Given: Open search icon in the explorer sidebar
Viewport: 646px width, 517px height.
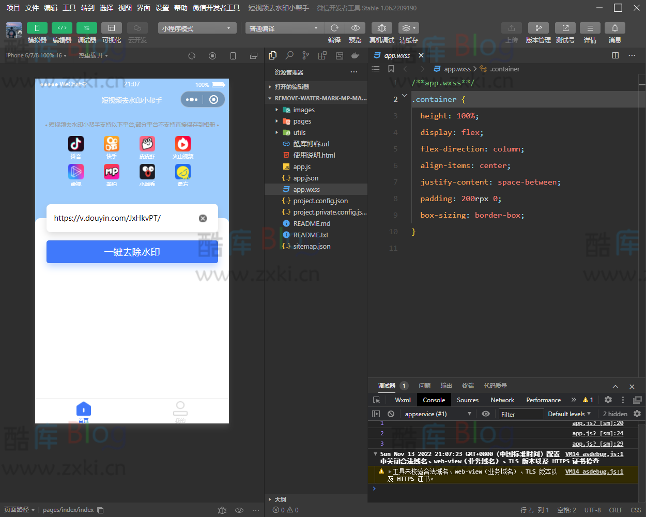Looking at the screenshot, I should 289,55.
